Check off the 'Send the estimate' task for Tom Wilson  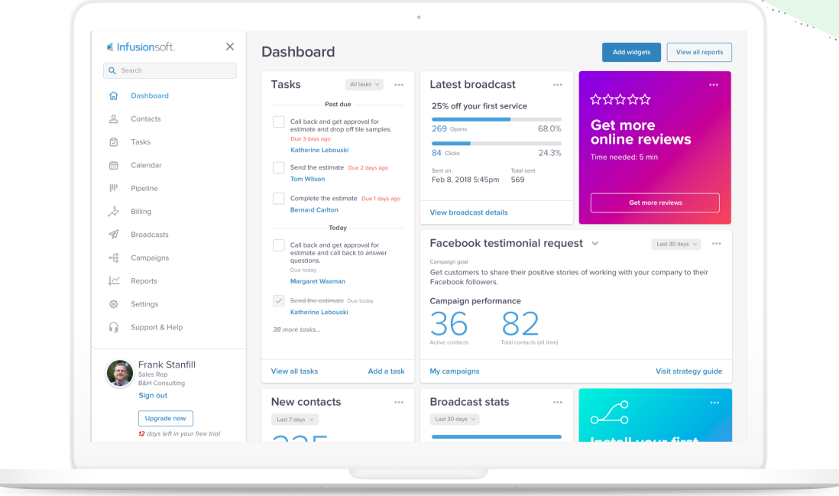click(278, 167)
